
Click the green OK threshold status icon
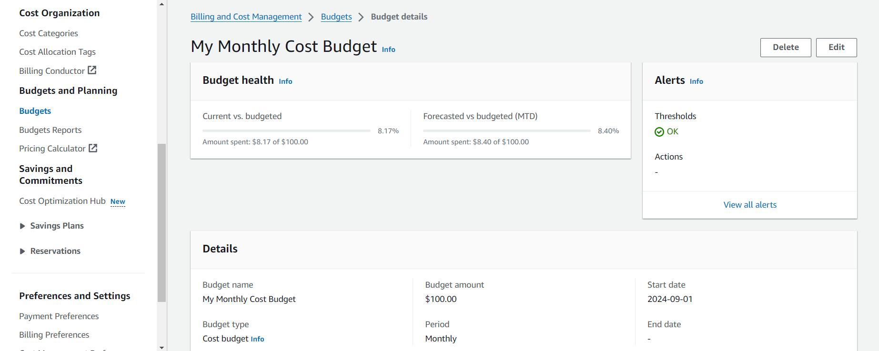click(659, 132)
